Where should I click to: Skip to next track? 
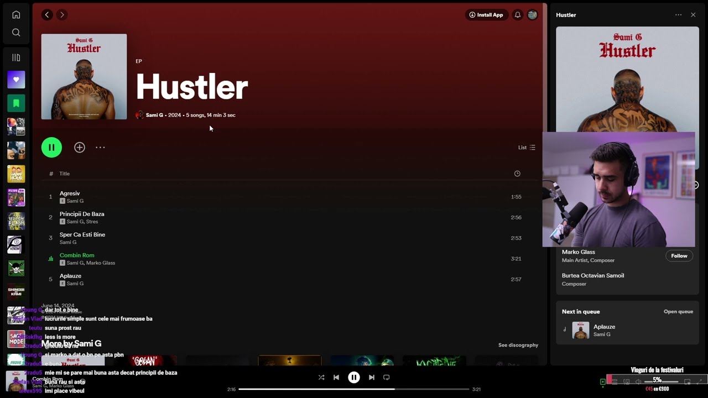coord(372,378)
